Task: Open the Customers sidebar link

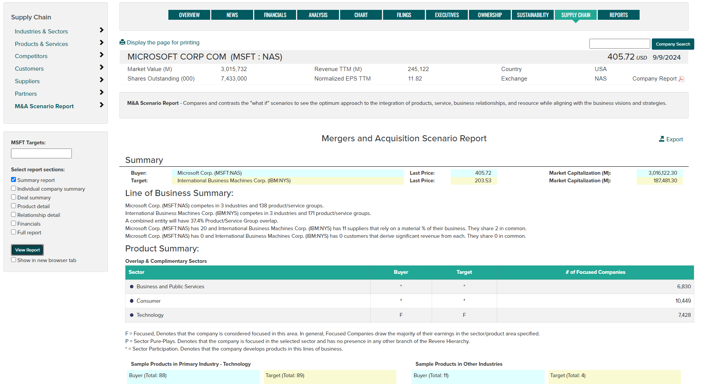Action: pos(29,69)
